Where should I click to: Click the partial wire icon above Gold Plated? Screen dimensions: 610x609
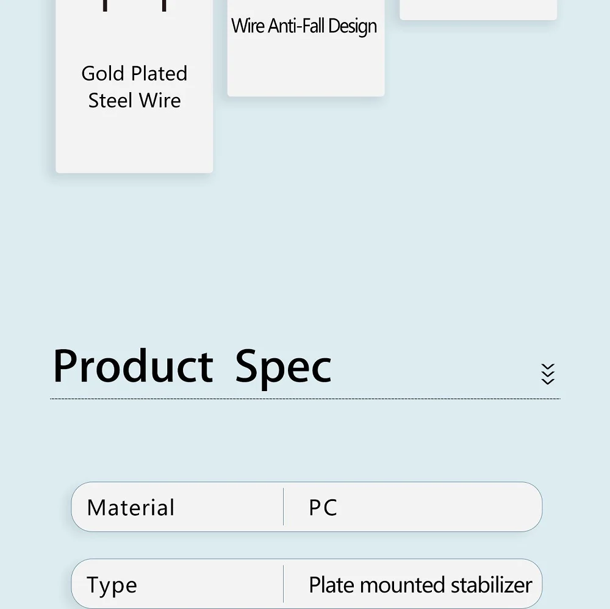[134, 5]
